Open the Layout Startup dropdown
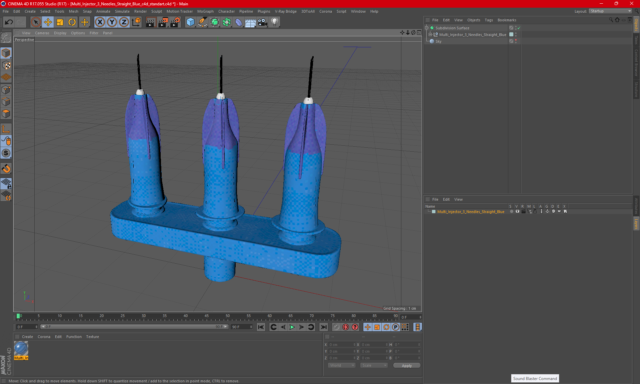Image resolution: width=640 pixels, height=384 pixels. coord(611,11)
